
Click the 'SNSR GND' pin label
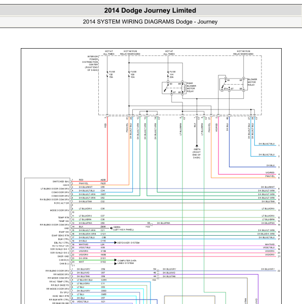point(63,256)
